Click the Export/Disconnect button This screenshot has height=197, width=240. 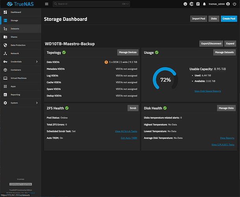[x=211, y=44]
